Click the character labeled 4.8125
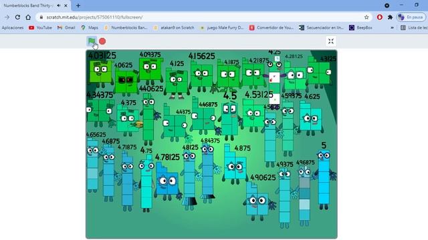 (189, 181)
